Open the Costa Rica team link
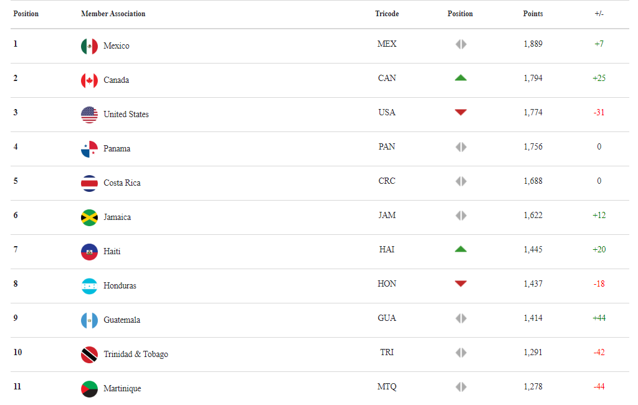This screenshot has width=638, height=405. pos(122,183)
